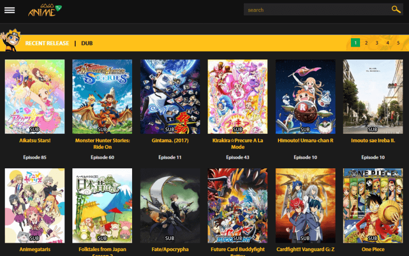The height and width of the screenshot is (256, 409).
Task: Click Cardfight!! Vanguard G: Z title
Action: [x=306, y=249]
